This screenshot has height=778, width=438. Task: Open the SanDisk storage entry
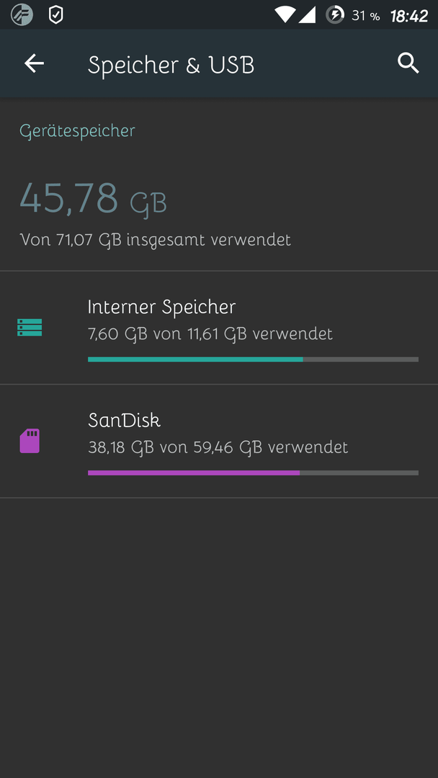219,441
